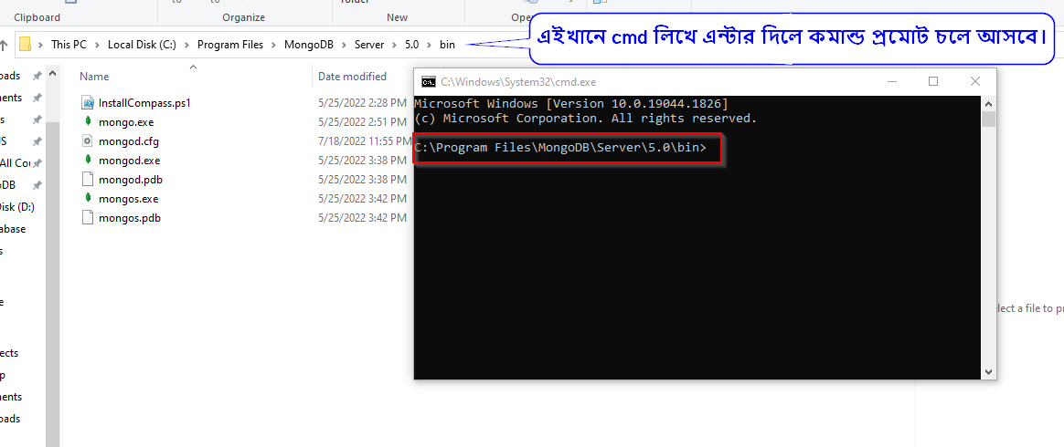The width and height of the screenshot is (1064, 447).
Task: Select the InstallCompass.ps1 file icon
Action: point(88,103)
